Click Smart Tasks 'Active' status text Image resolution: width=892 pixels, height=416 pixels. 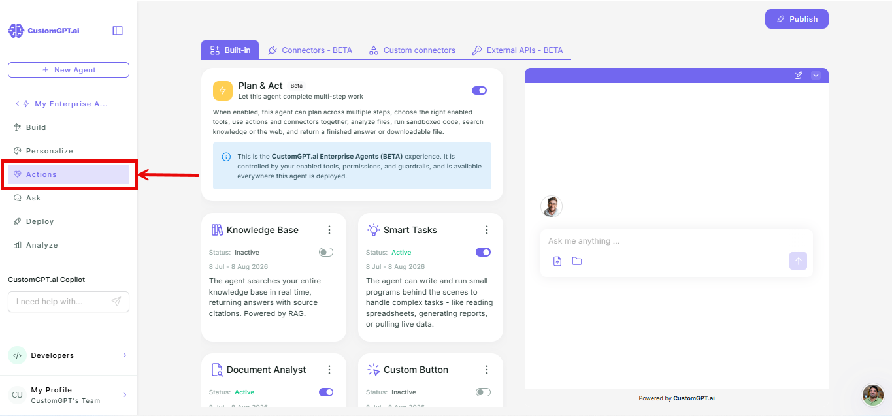[x=401, y=253]
